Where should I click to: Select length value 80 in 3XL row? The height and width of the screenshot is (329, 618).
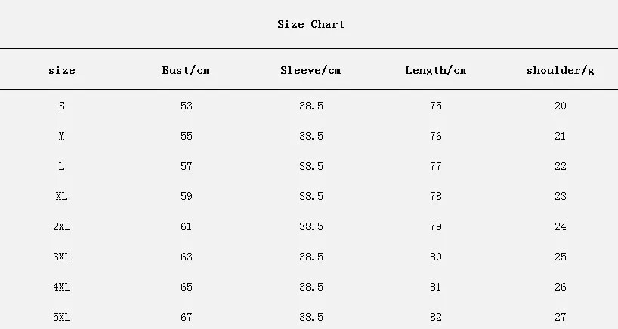[x=435, y=257]
